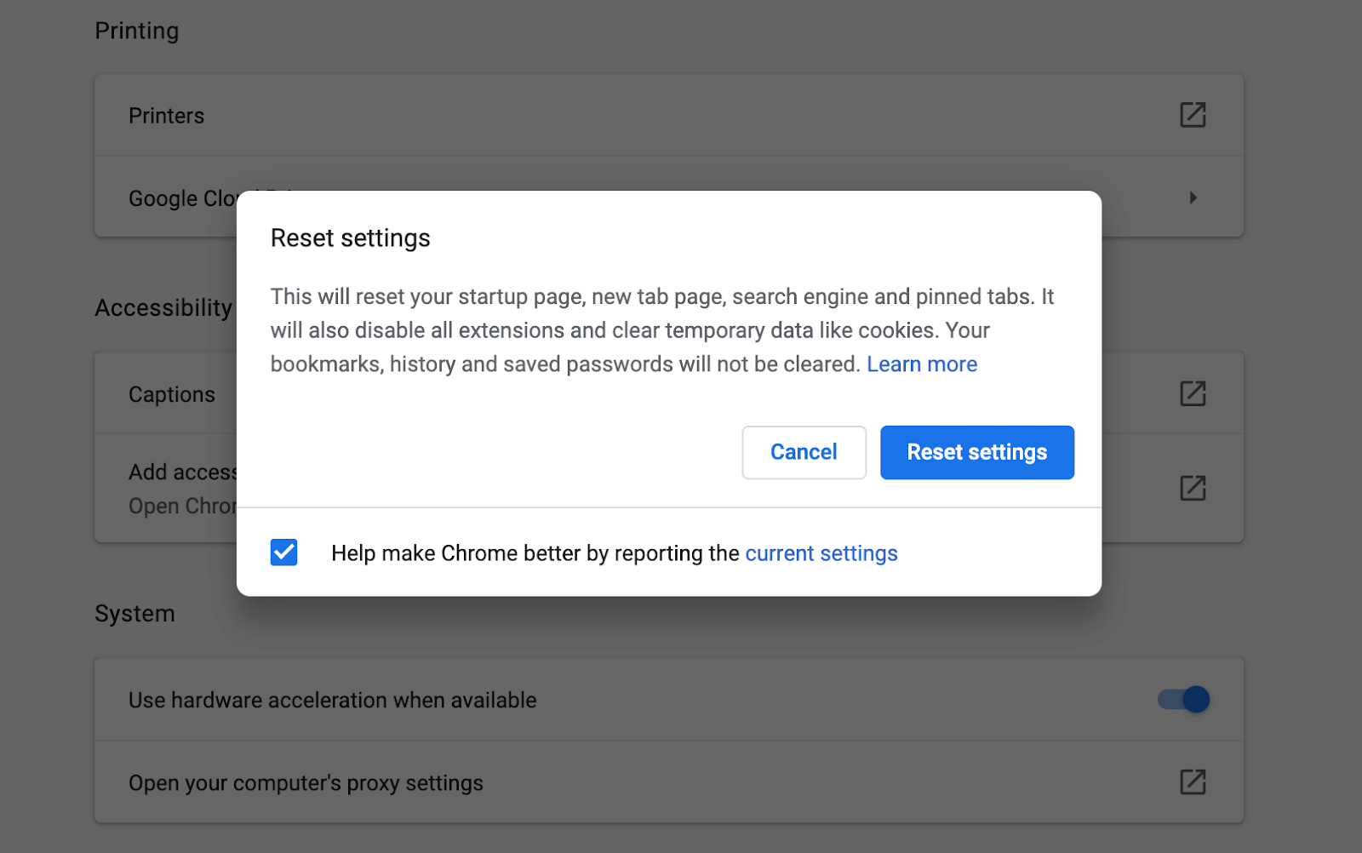This screenshot has width=1362, height=853.
Task: Click the Accessibility section heading
Action: [x=163, y=308]
